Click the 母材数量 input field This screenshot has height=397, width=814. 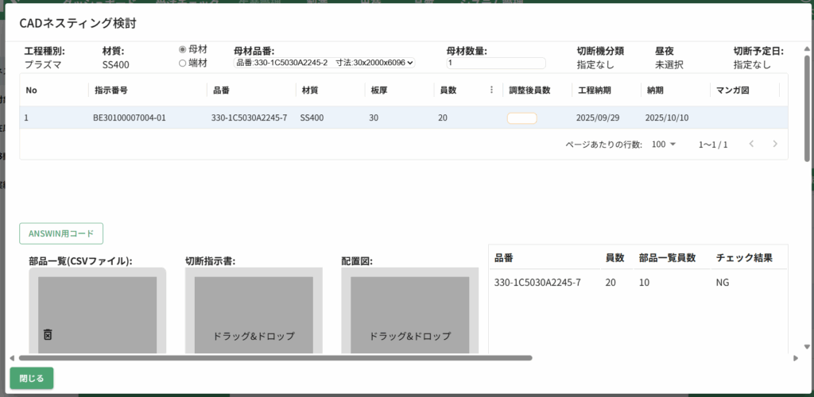tap(496, 64)
